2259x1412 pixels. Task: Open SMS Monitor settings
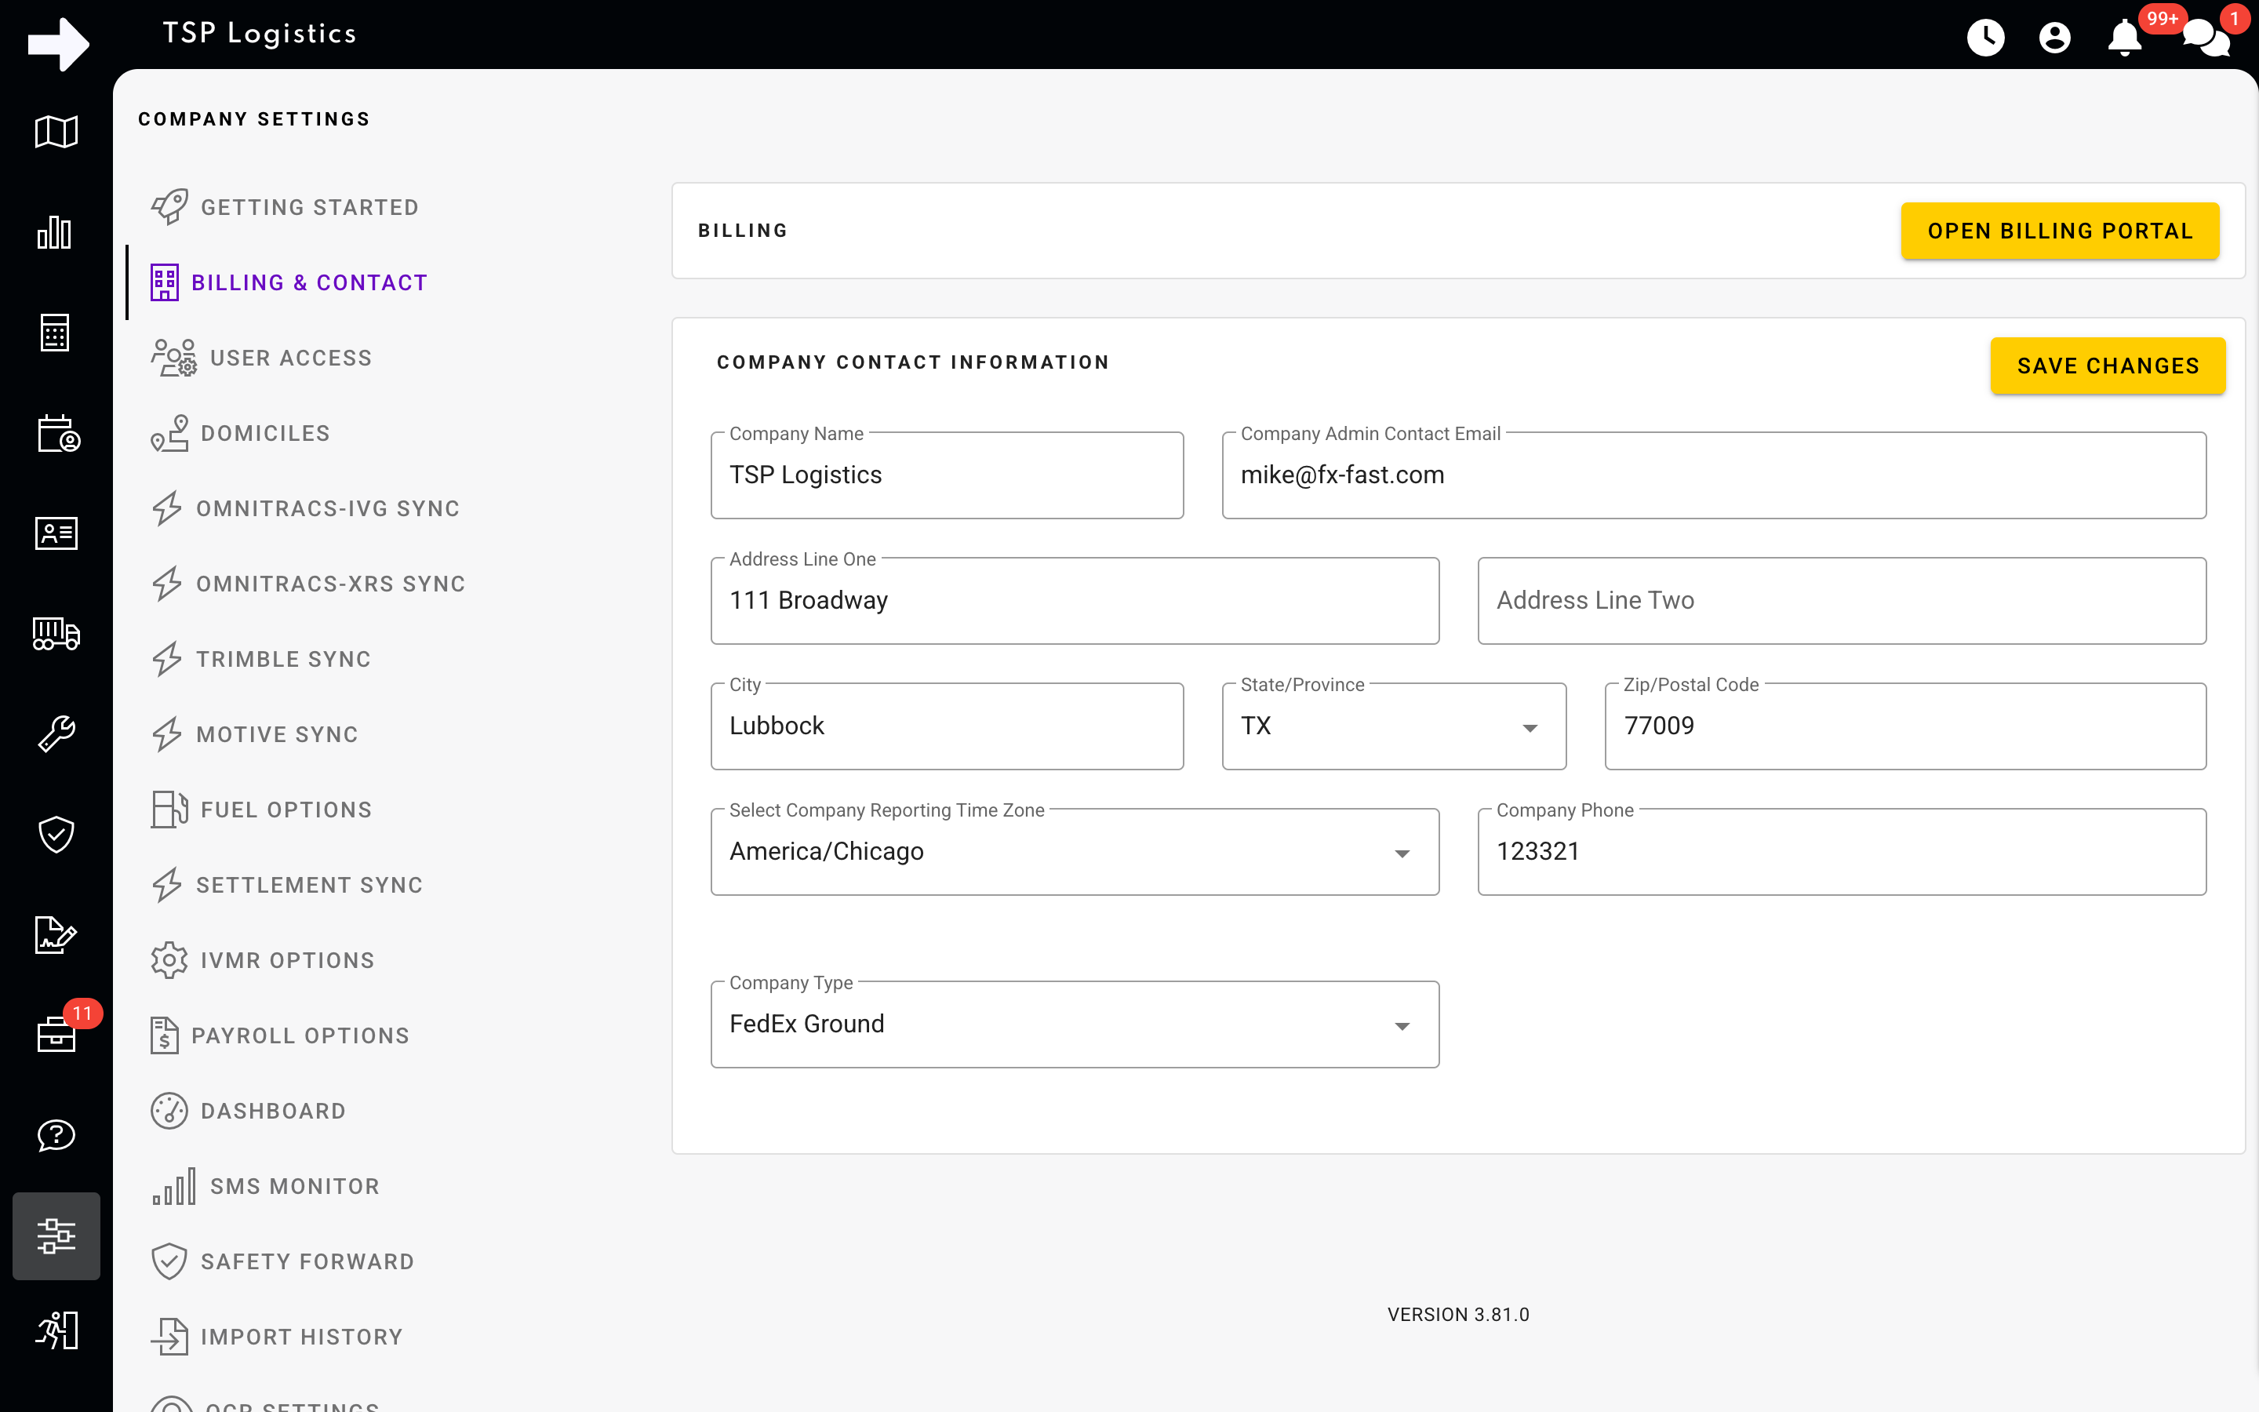tap(295, 1186)
